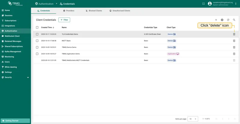The width and height of the screenshot is (240, 124).
Task: Toggle fullscreen mode icon in header
Action: [x=203, y=4]
